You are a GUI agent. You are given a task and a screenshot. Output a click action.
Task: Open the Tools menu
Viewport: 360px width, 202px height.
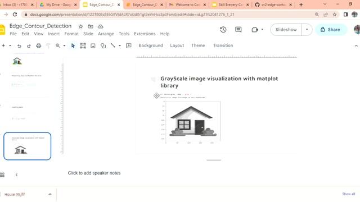point(124,34)
